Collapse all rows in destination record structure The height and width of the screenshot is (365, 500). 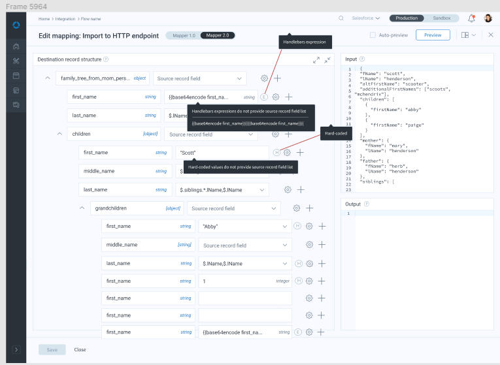pyautogui.click(x=327, y=59)
